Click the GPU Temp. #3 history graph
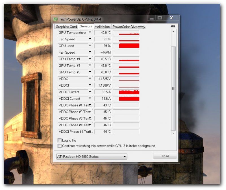This screenshot has width=226, height=190. coord(126,72)
